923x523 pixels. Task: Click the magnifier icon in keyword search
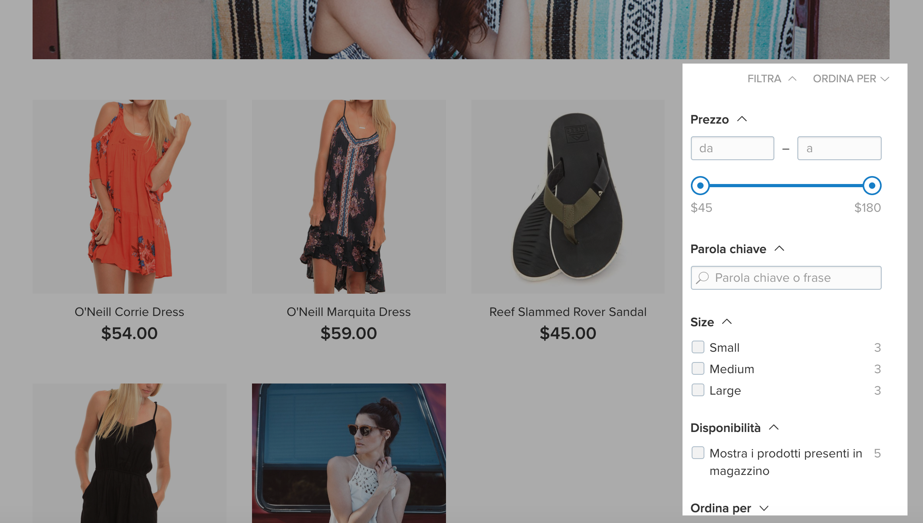(702, 278)
